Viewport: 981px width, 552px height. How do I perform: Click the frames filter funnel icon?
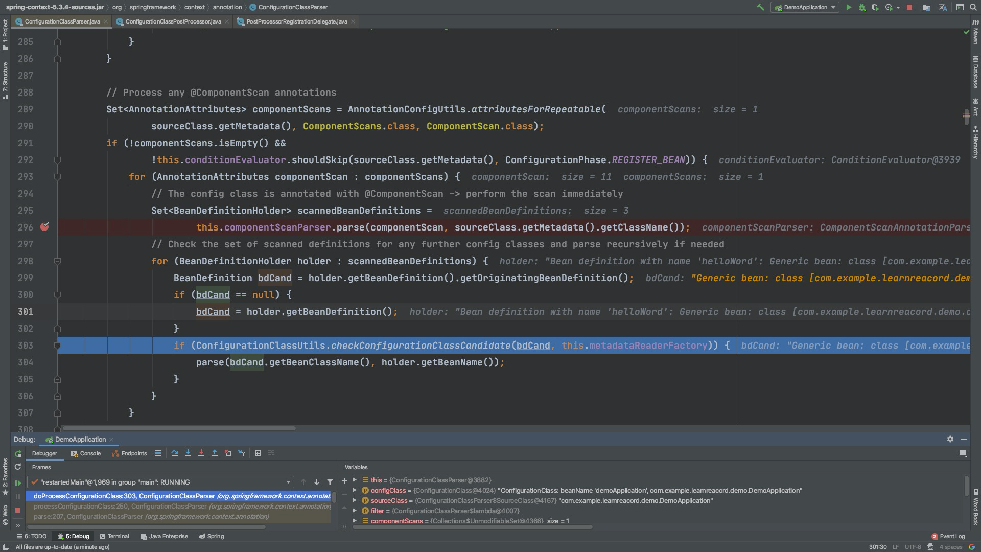pos(330,482)
